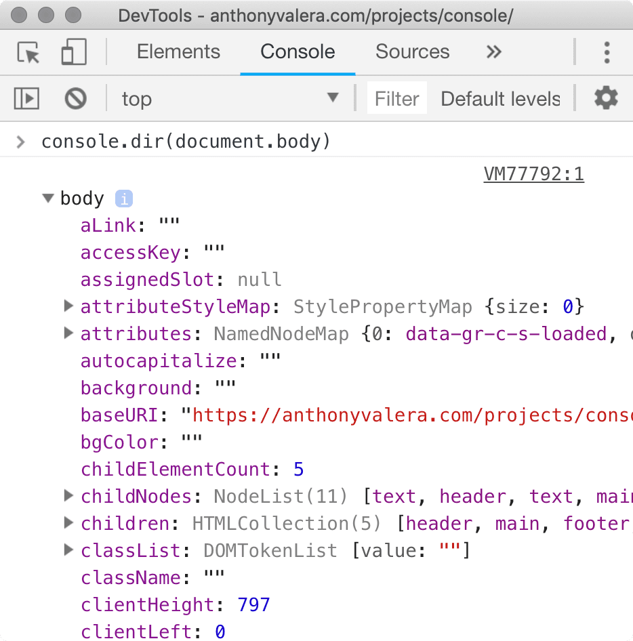The height and width of the screenshot is (641, 633).
Task: Clear the console
Action: tap(75, 98)
